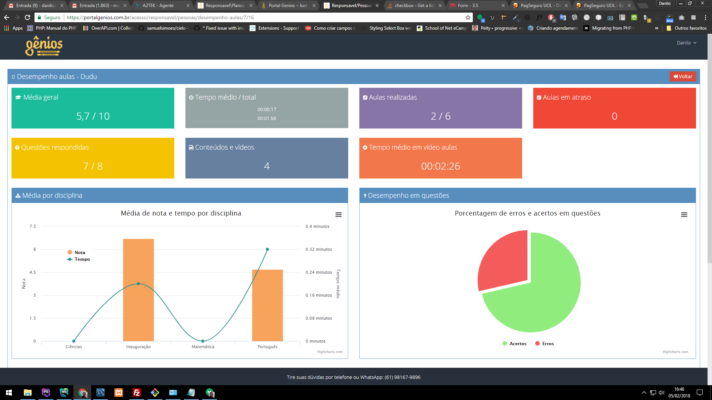Toggle Tempo series in chart legend
The height and width of the screenshot is (400, 712).
point(82,259)
